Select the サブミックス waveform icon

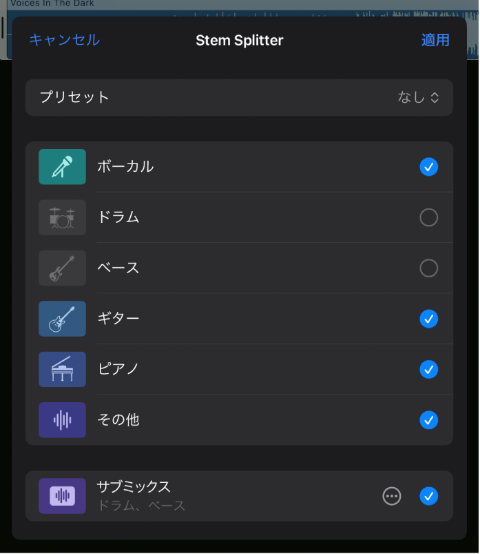62,496
